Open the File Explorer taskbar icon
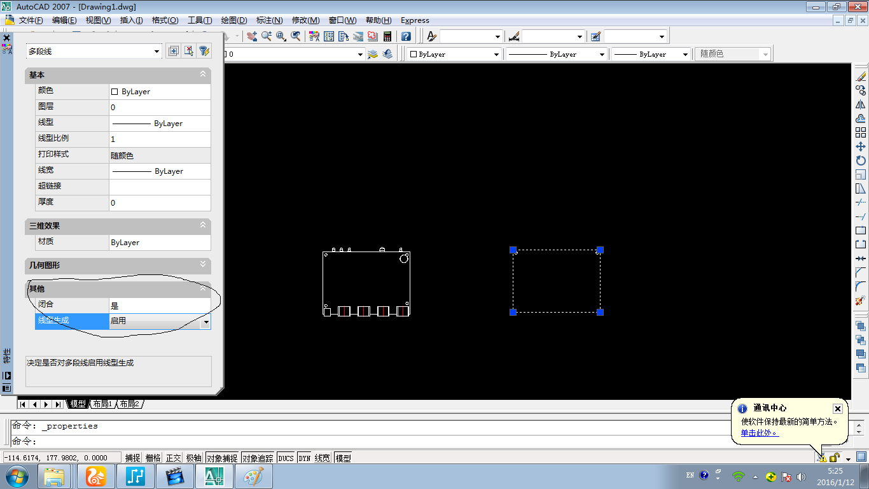The height and width of the screenshot is (489, 869). [54, 476]
